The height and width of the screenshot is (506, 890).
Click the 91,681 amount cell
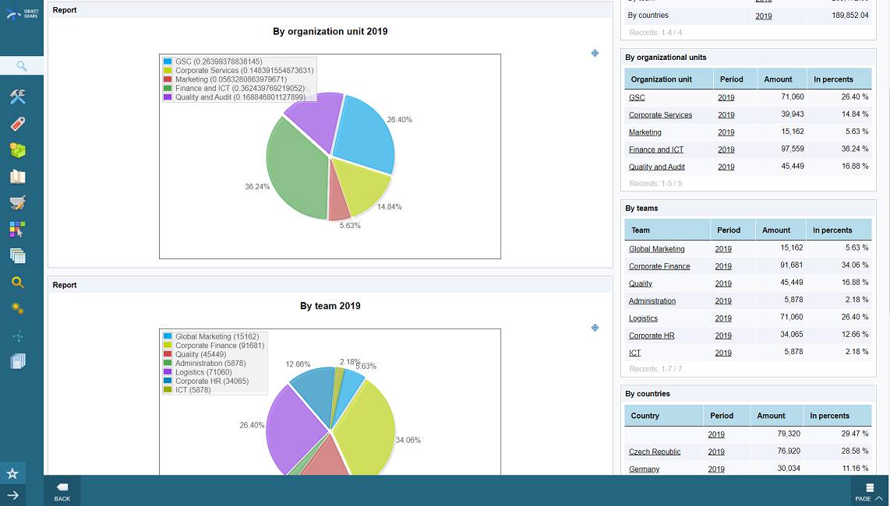[791, 265]
